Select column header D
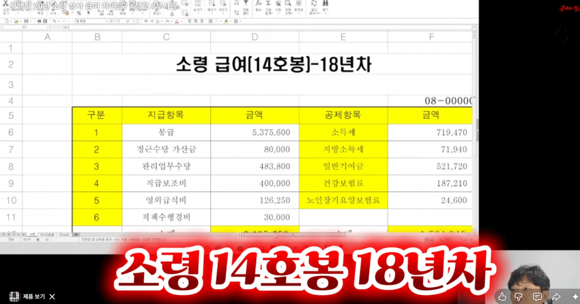The width and height of the screenshot is (580, 304). pyautogui.click(x=255, y=37)
